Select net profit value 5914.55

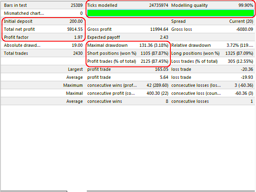pos(75,29)
